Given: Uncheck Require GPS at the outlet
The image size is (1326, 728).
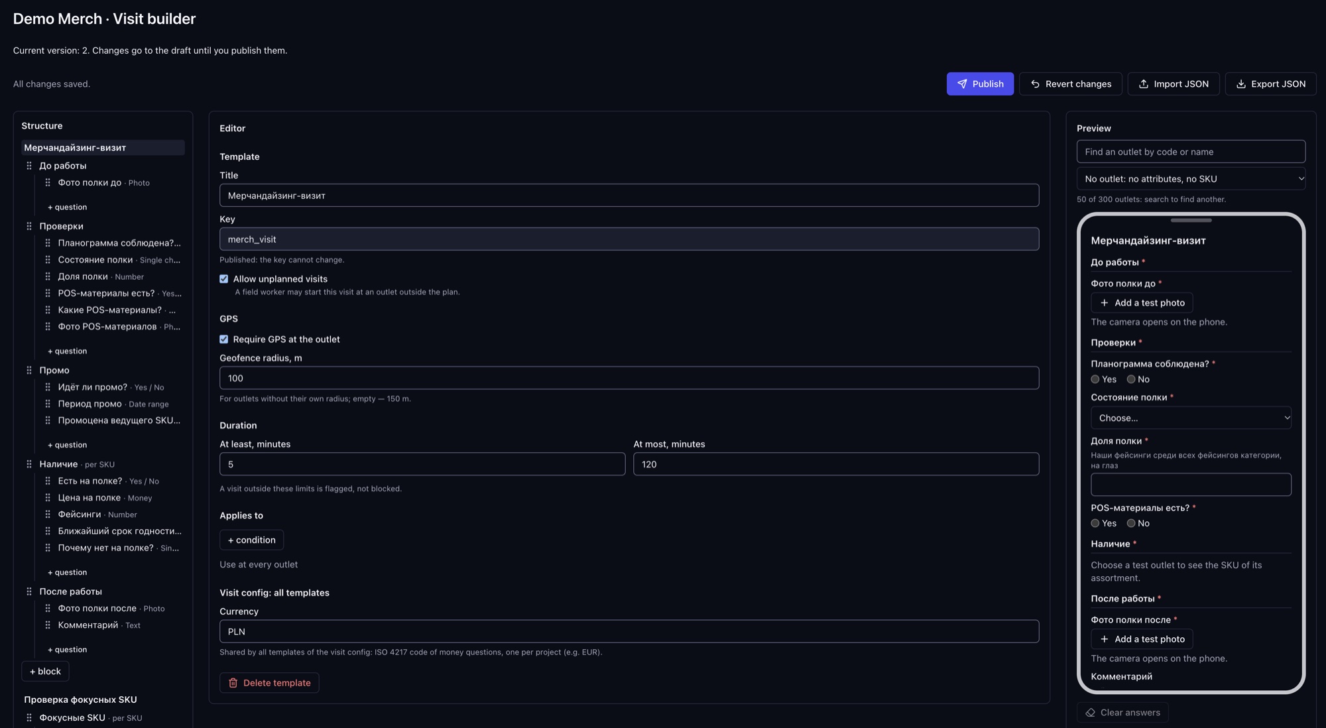Looking at the screenshot, I should click(224, 339).
